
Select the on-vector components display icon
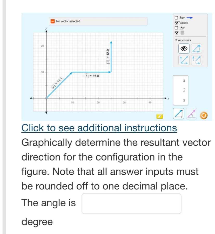click(x=197, y=60)
